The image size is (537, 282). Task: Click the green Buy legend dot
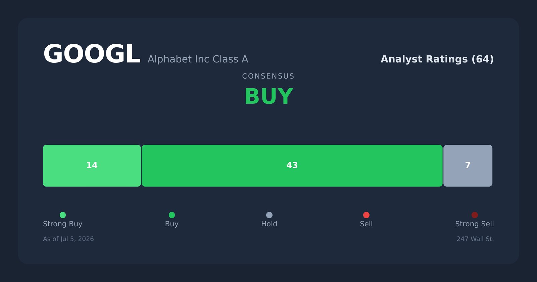(x=172, y=215)
